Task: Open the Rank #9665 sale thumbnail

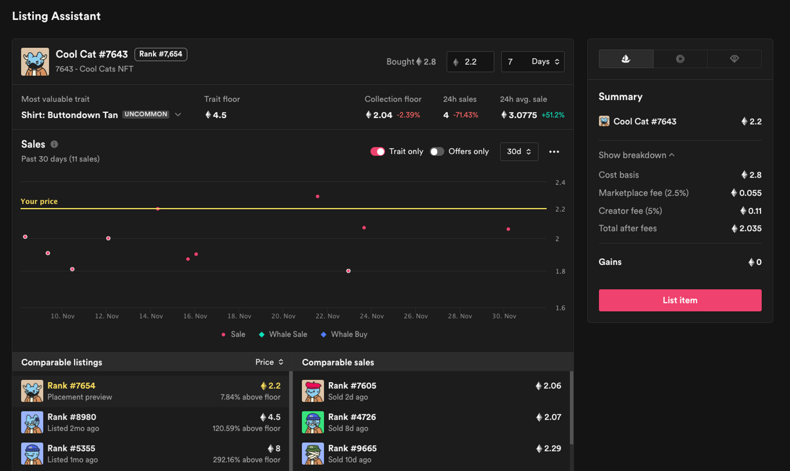Action: click(x=313, y=454)
